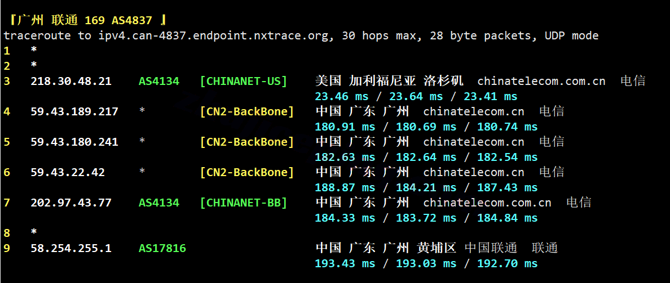The image size is (670, 283).
Task: Click the chinatelecom.com.cn domain on hop 3
Action: click(x=541, y=81)
